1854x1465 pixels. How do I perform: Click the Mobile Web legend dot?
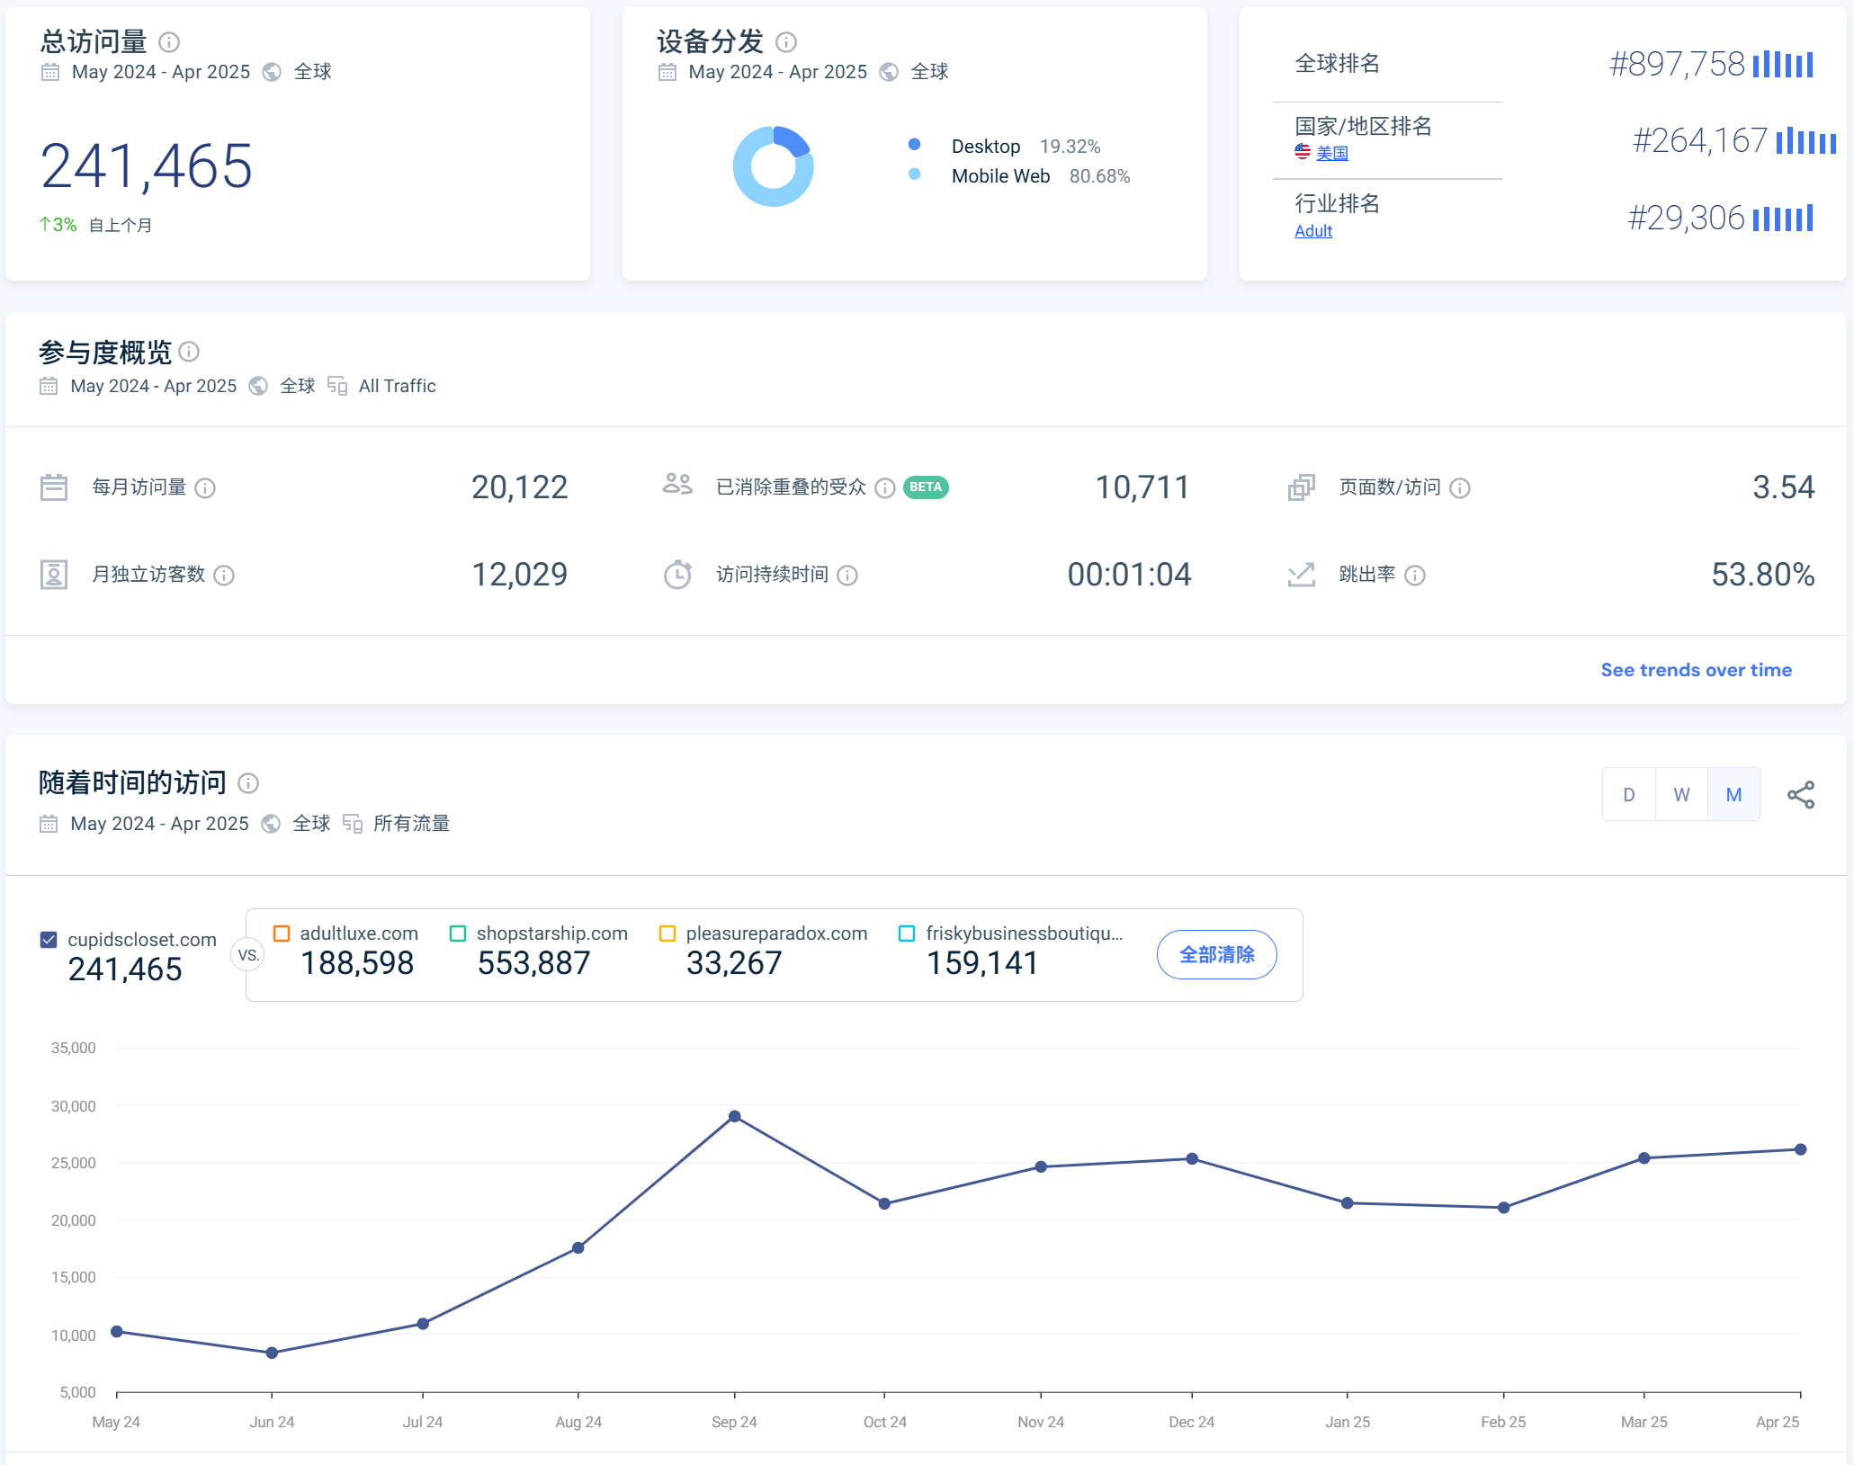click(914, 174)
